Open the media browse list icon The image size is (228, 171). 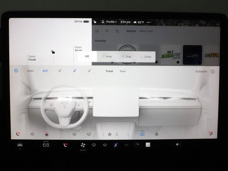tap(117, 31)
